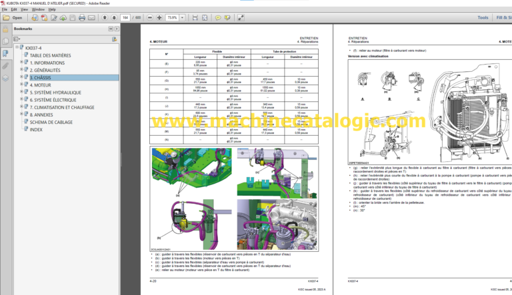Expand the 3. CHÂSSIS bookmark
The image size is (512, 295).
[21, 77]
